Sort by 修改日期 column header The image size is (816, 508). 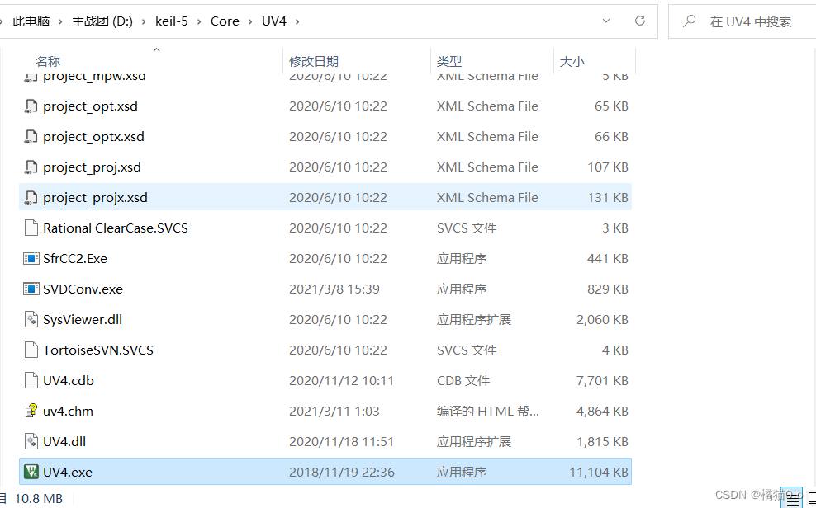point(314,61)
